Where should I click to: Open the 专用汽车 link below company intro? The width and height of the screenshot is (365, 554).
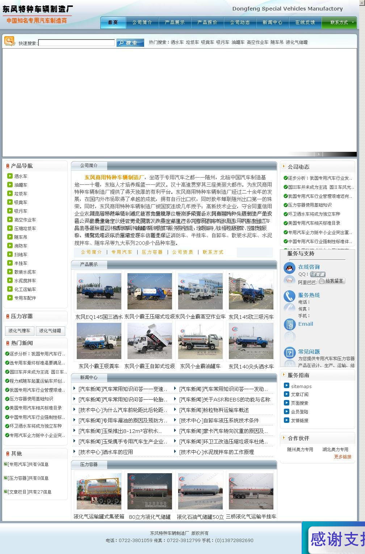click(x=122, y=252)
